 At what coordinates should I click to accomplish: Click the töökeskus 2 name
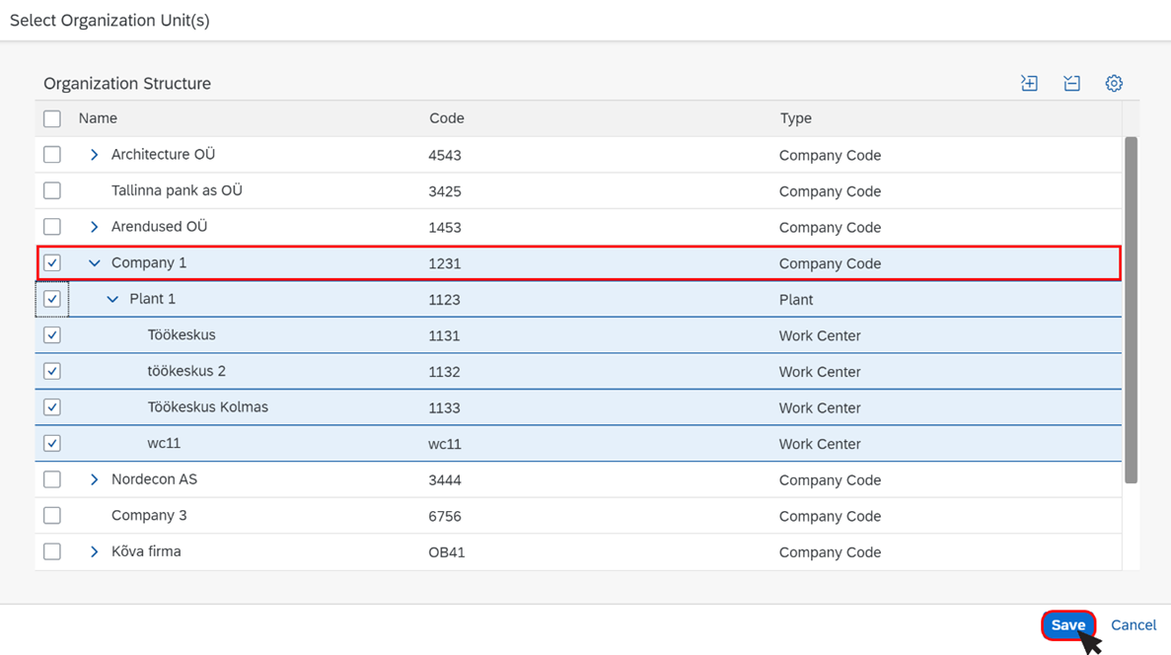185,371
